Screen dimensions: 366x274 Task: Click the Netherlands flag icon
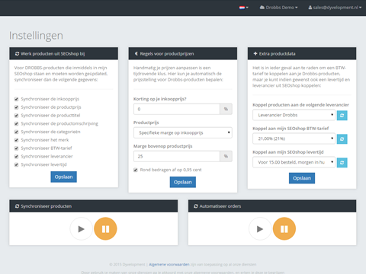[242, 8]
